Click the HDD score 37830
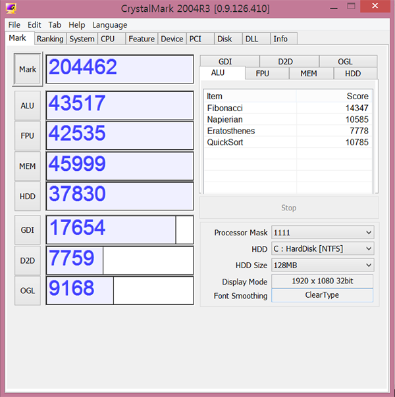 (x=120, y=197)
